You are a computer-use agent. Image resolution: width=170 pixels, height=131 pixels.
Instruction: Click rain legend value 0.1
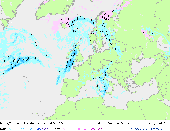[12, 129]
